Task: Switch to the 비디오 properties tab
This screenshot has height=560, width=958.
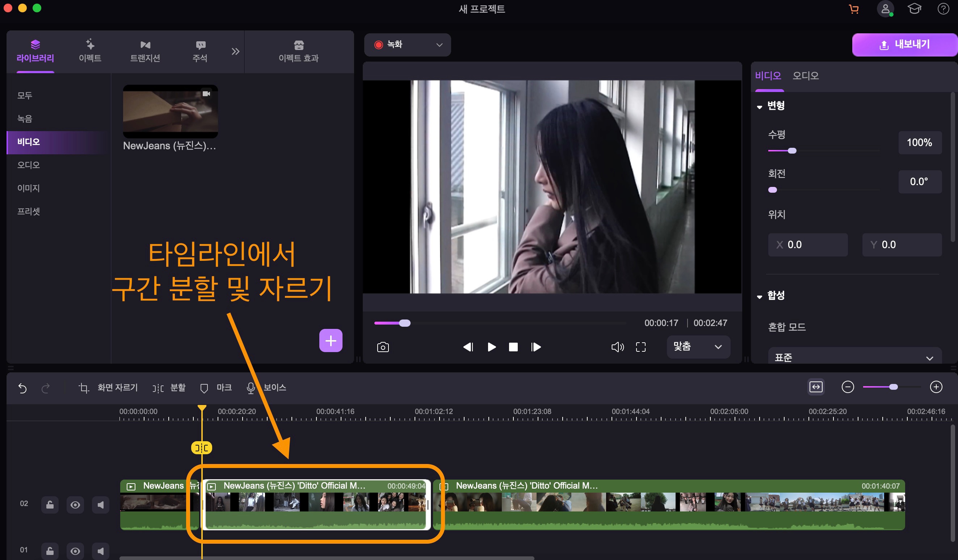Action: [768, 75]
